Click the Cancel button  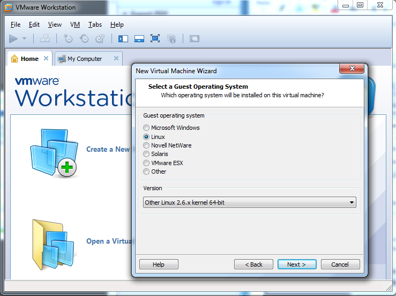point(340,264)
